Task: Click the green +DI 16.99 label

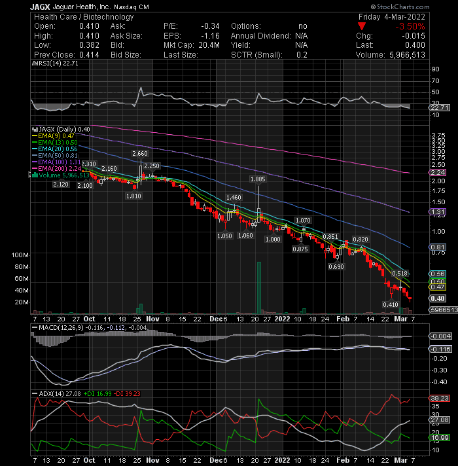Action: tap(97, 393)
